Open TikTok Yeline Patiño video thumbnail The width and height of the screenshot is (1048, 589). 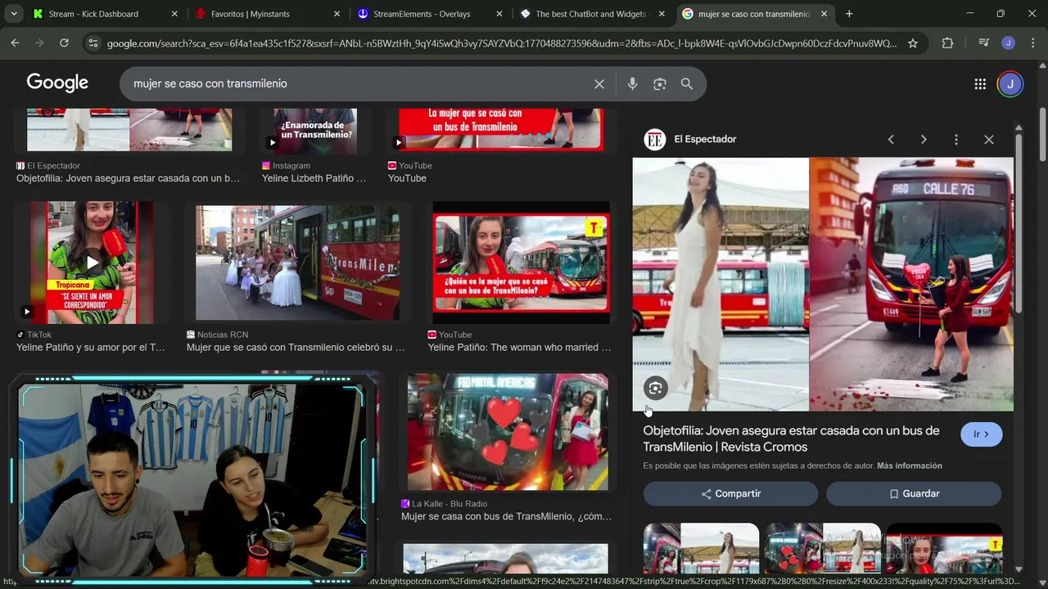coord(92,263)
